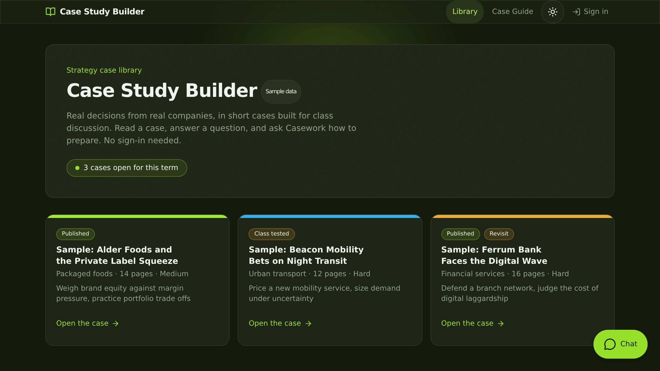Click the Class tested tag

point(271,234)
